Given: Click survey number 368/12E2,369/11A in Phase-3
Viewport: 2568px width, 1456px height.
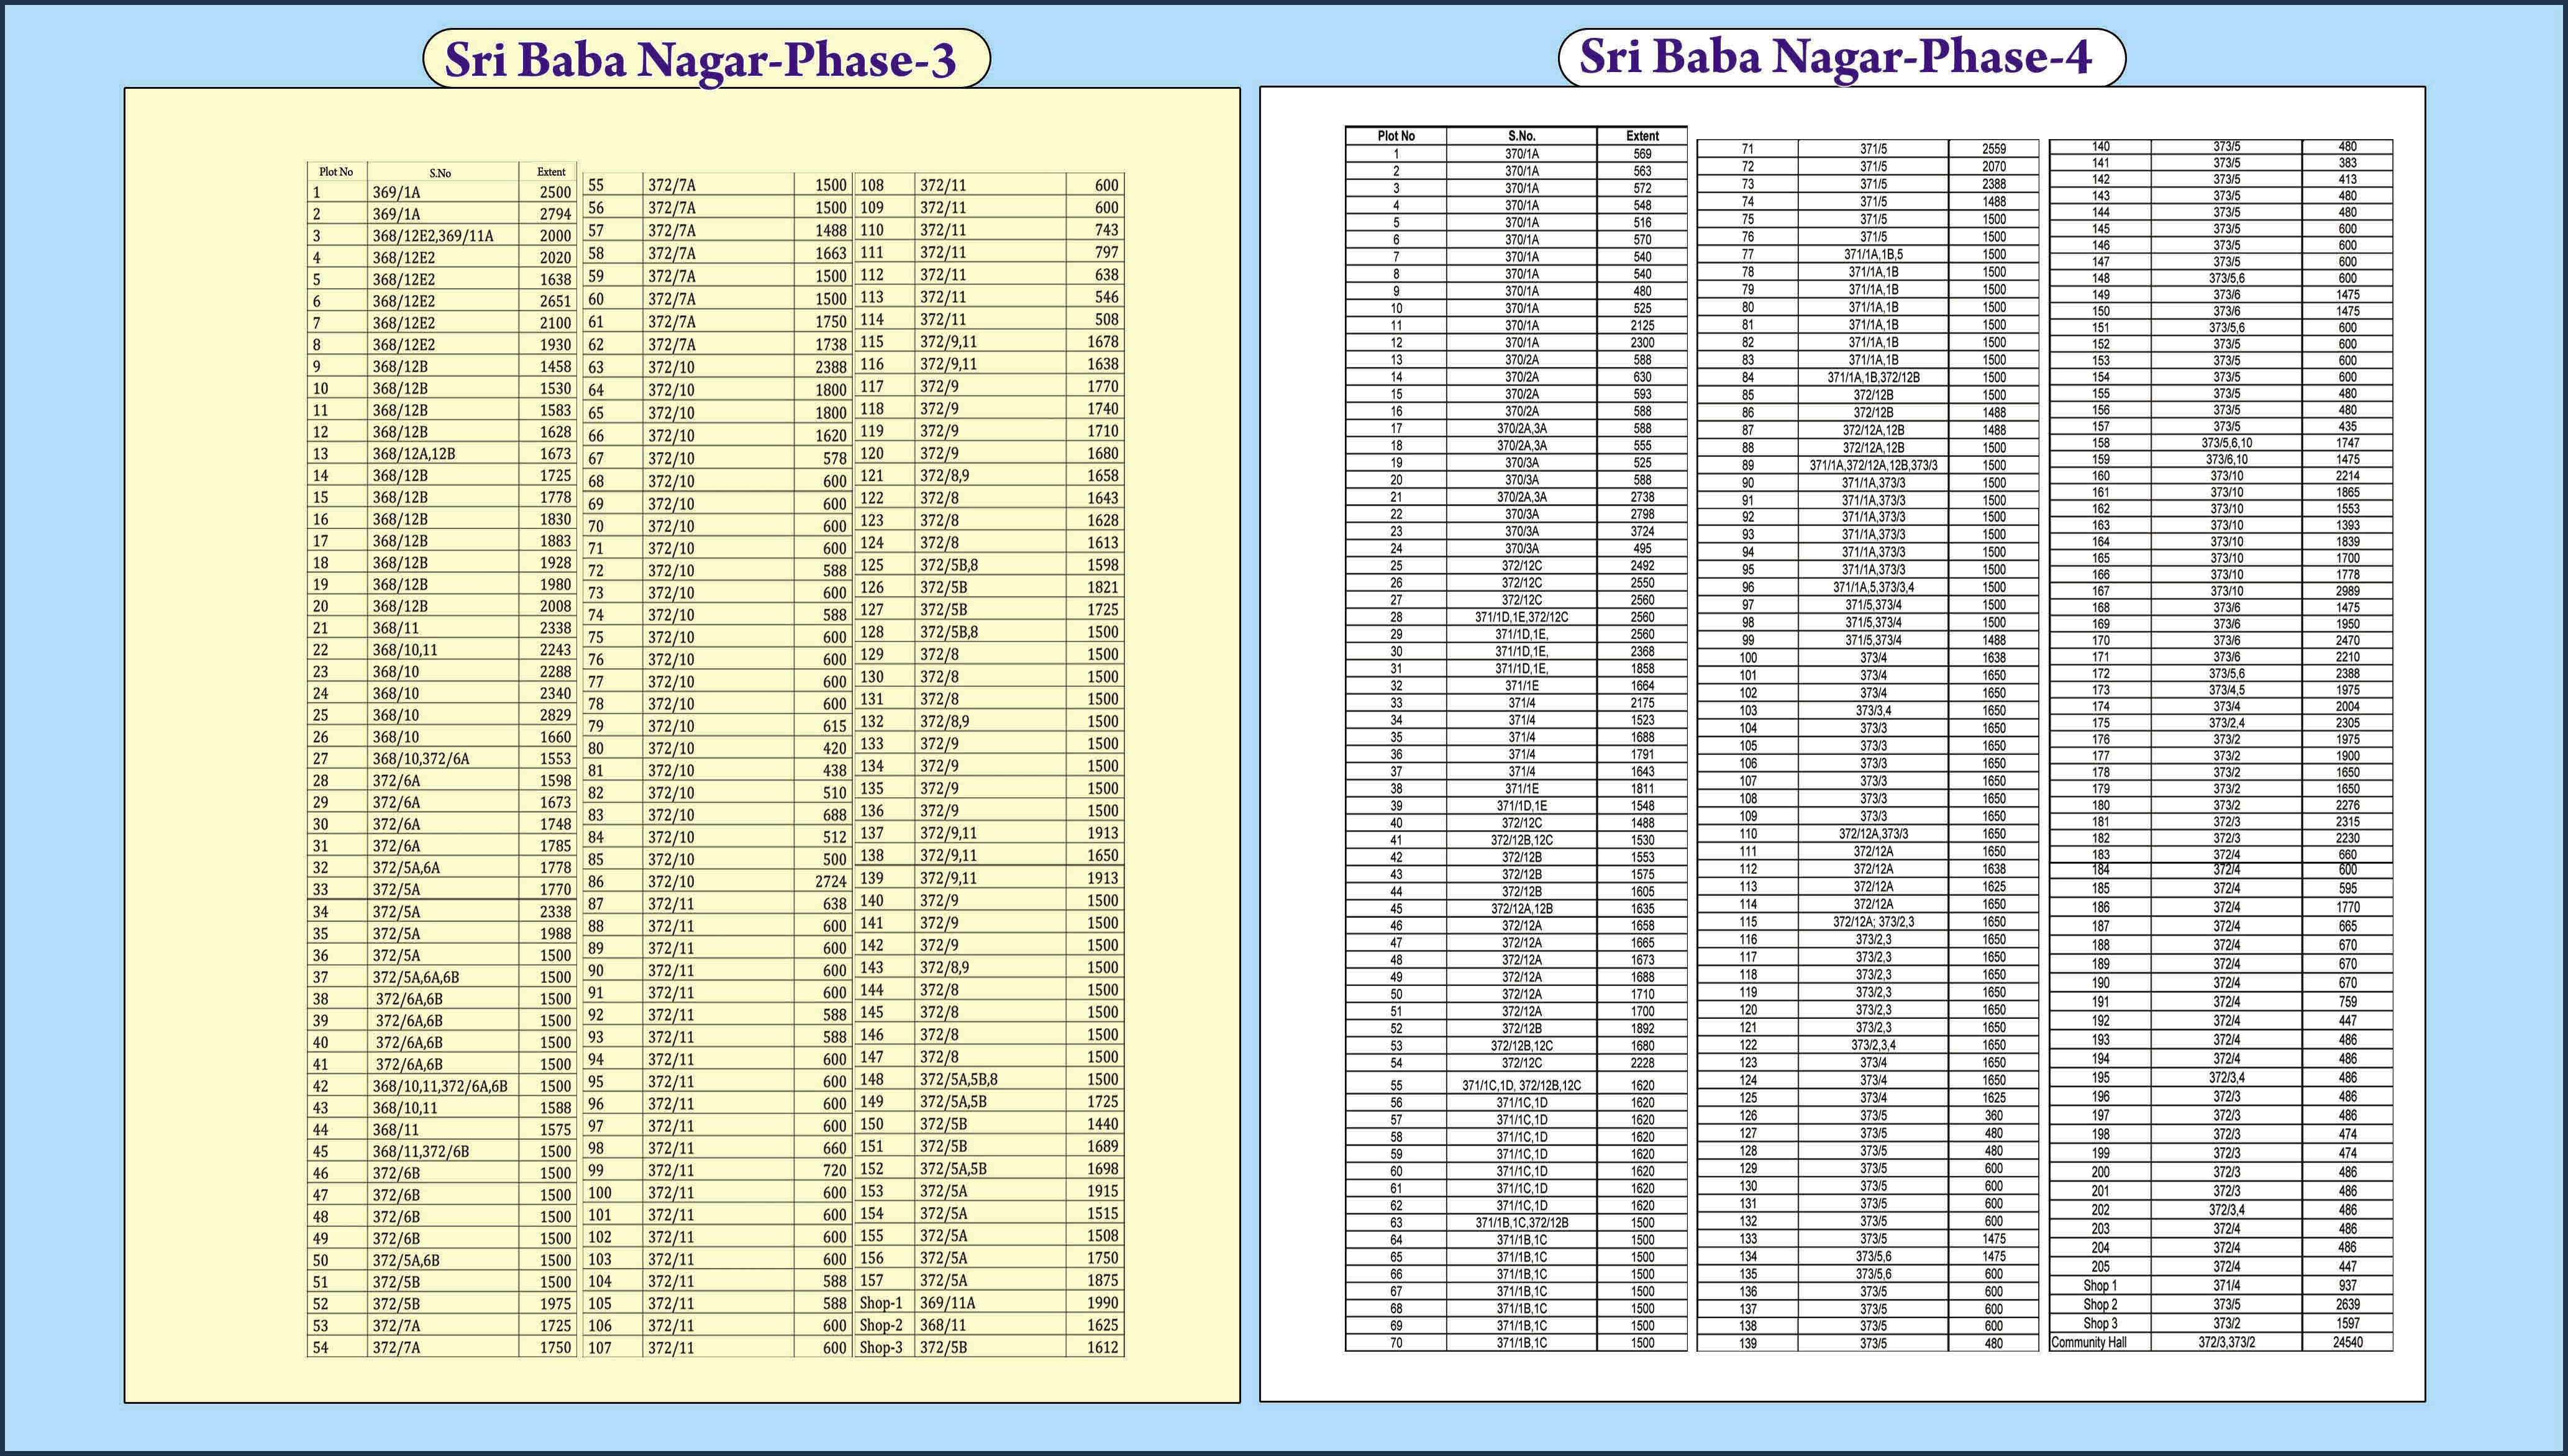Looking at the screenshot, I should pyautogui.click(x=432, y=236).
